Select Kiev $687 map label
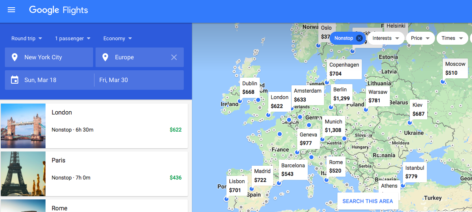The height and width of the screenshot is (212, 472). click(x=418, y=109)
